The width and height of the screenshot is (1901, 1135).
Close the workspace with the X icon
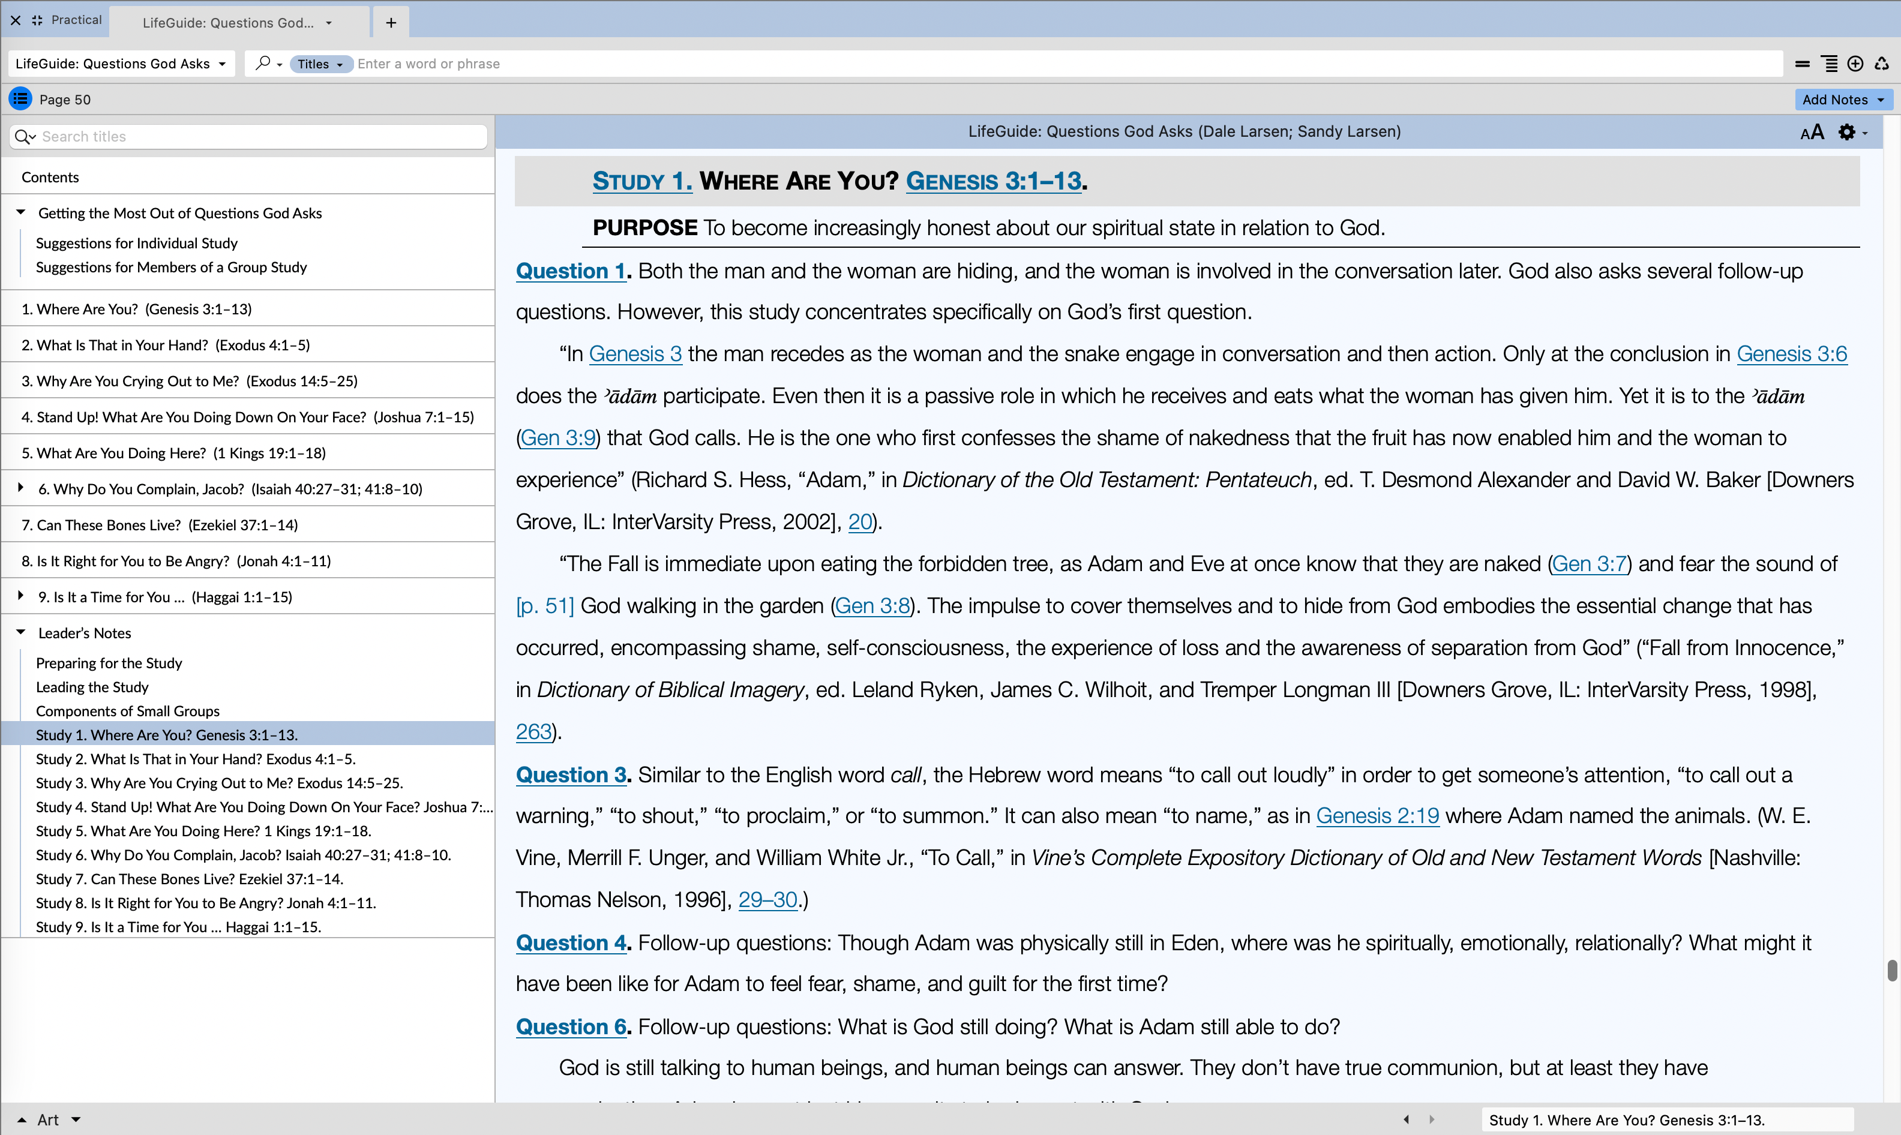[15, 20]
